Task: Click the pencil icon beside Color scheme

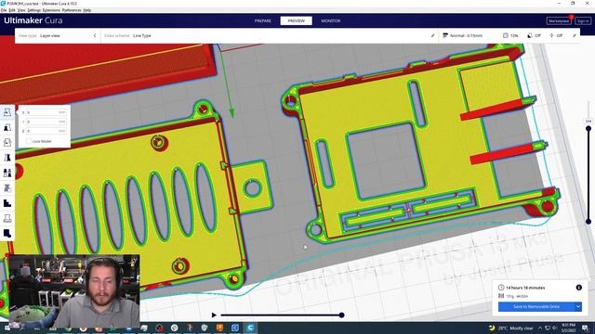Action: 432,35
